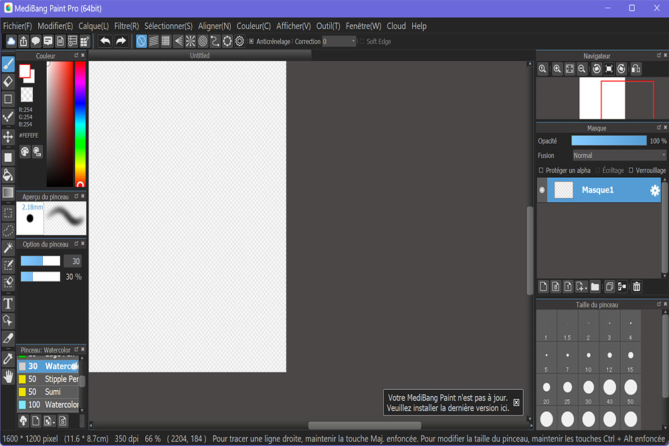Screen dimensions: 669x446
Task: Dismiss the update notification box
Action: point(516,403)
